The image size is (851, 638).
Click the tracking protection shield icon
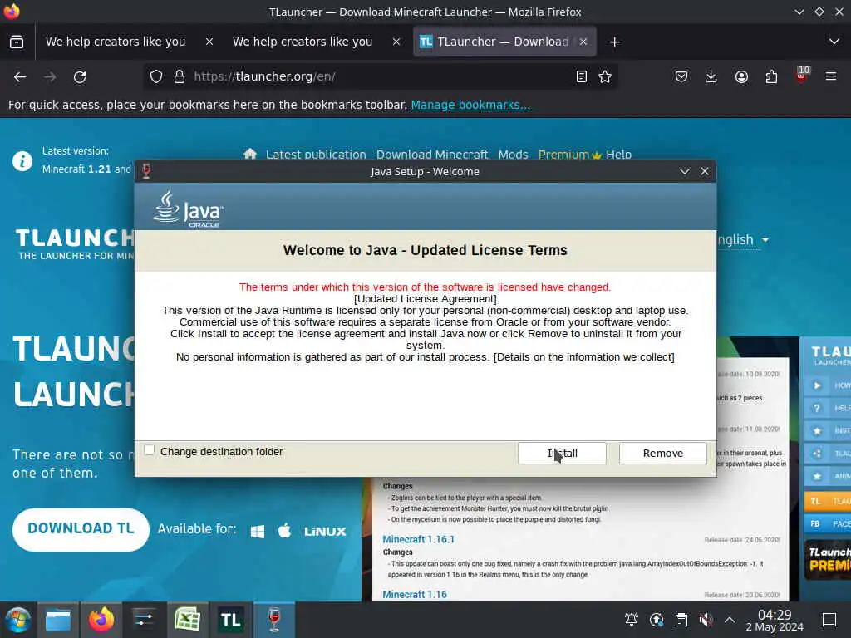156,77
